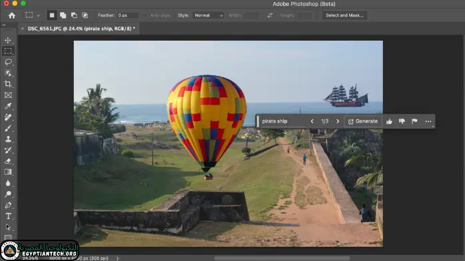Open more options in generative bar
465x261 pixels.
428,121
